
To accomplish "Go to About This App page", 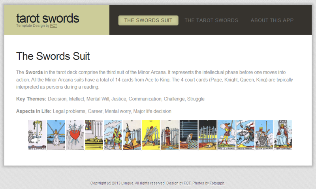I will pos(272,20).
